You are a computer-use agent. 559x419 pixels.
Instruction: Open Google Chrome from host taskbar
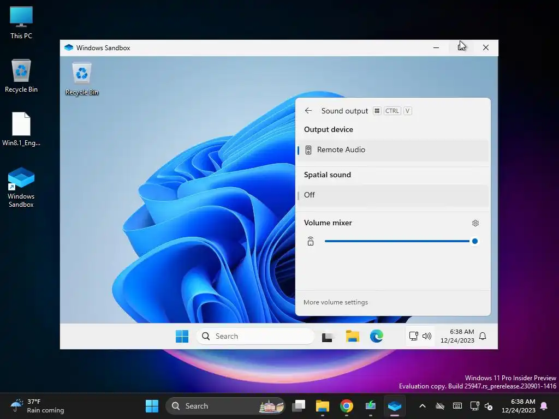click(346, 406)
